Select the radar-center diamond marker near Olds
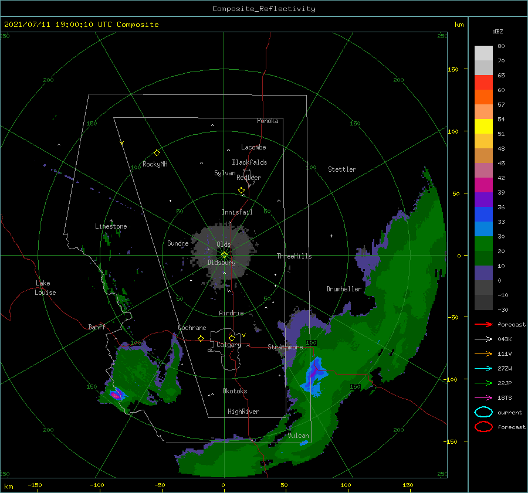Image resolution: width=528 pixels, height=493 pixels. pos(224,255)
